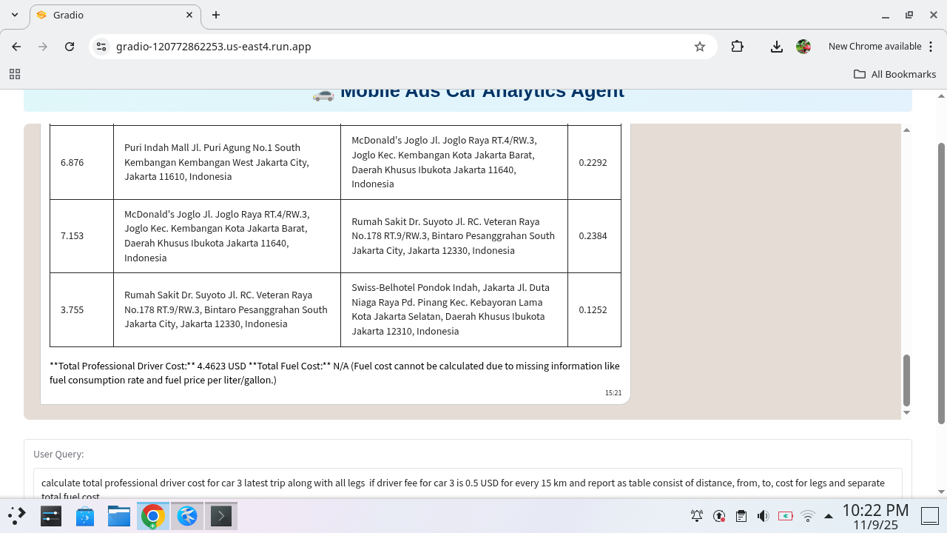Open the file manager taskbar icon
Viewport: 947px width, 533px height.
(119, 516)
